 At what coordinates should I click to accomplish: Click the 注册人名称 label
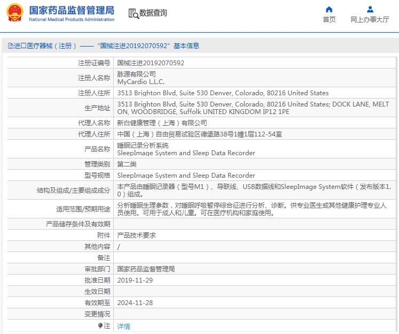94,78
